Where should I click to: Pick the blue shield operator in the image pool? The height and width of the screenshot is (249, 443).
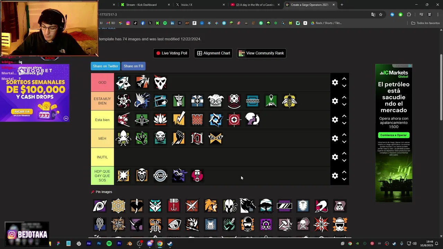[x=303, y=206]
